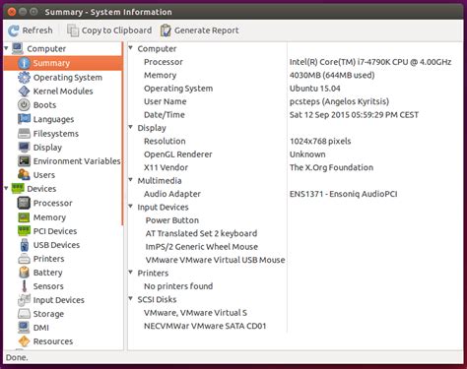Select the USB Devices icon

(24, 245)
